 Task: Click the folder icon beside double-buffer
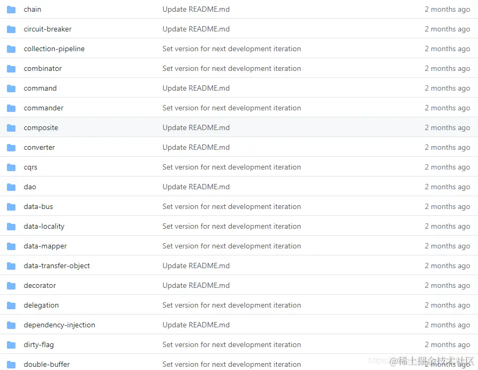click(11, 365)
